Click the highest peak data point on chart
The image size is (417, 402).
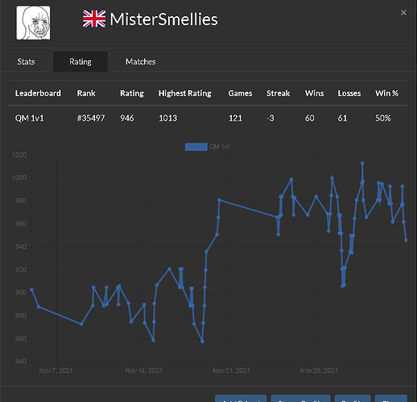[x=362, y=164]
